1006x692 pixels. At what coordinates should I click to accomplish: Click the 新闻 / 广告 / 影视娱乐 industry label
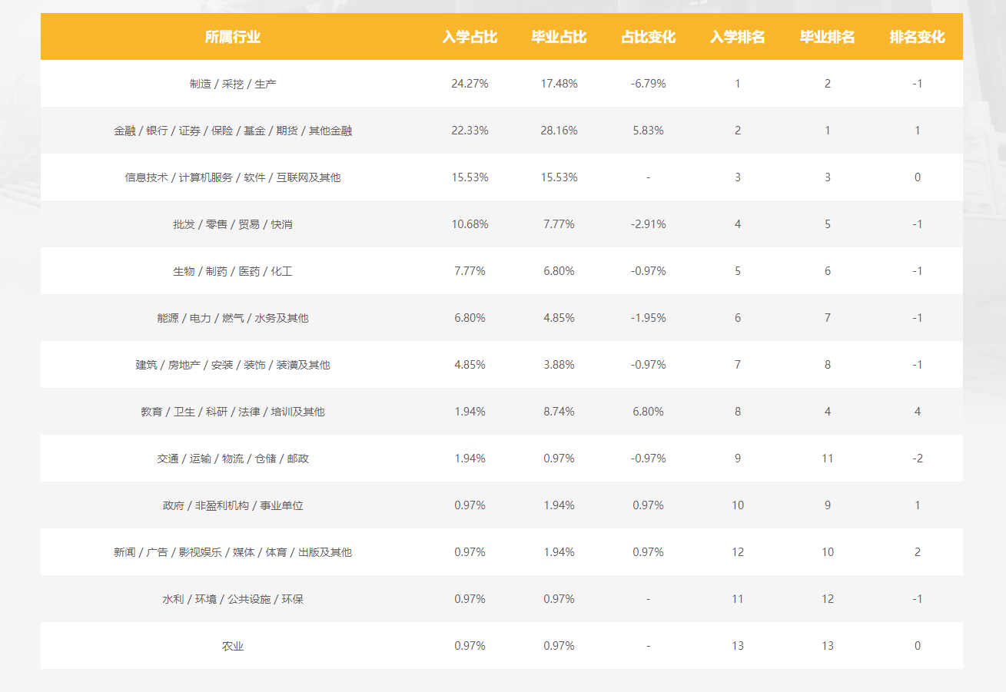[x=233, y=552]
